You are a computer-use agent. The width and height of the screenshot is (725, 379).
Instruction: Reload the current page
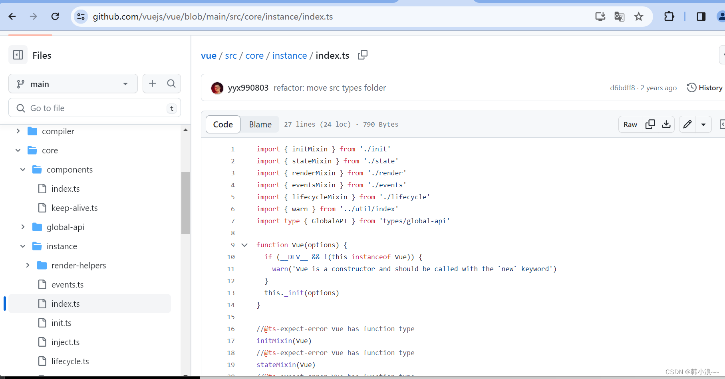55,16
